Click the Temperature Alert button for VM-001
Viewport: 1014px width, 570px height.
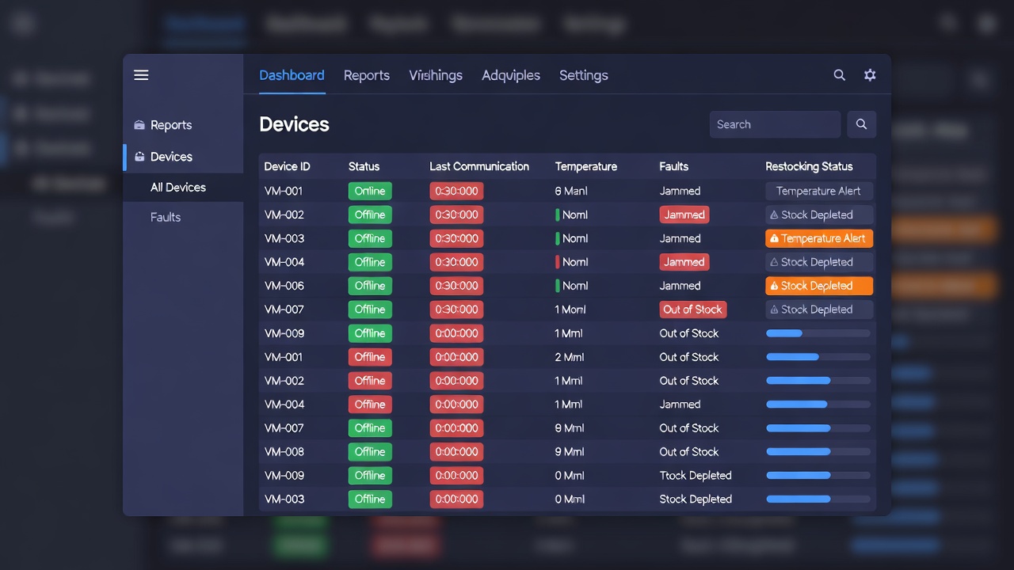(818, 190)
